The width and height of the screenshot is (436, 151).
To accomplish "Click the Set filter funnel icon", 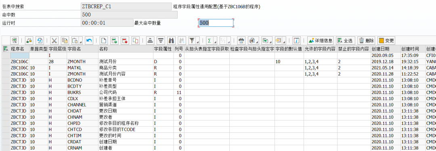I will pos(192,41).
